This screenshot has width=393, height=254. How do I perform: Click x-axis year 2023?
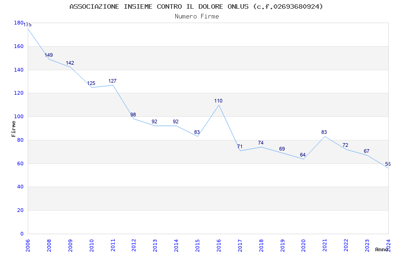(x=367, y=246)
